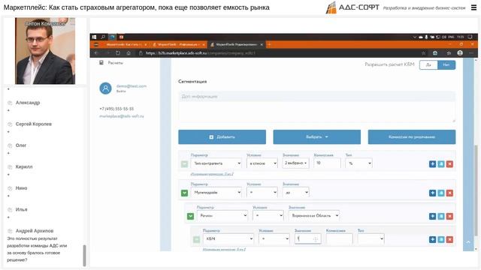
Task: Open the Мультидрайв parameter dropdown
Action: point(216,193)
